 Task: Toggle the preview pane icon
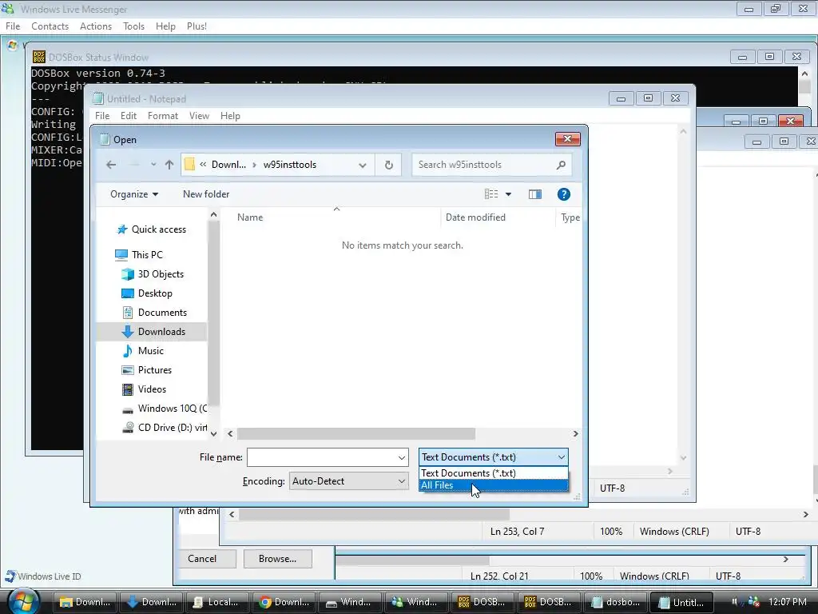coord(534,194)
